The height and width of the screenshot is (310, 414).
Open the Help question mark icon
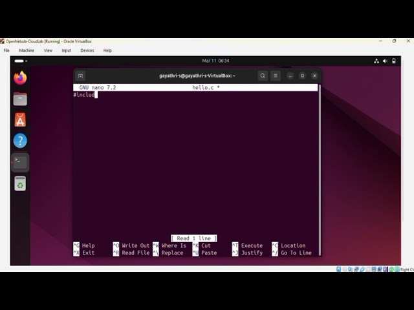coord(20,141)
